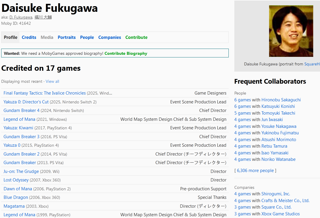
Task: Switch to the Portraits tab
Action: tap(67, 37)
